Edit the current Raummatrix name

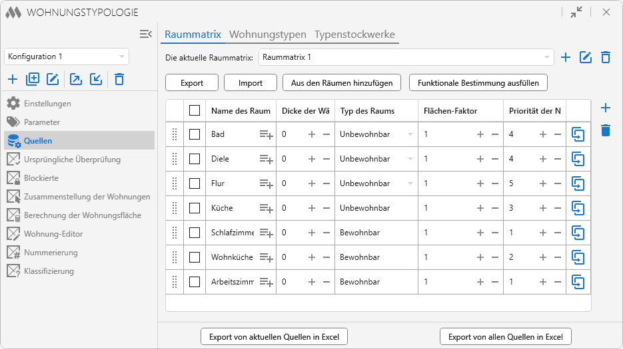pos(586,57)
